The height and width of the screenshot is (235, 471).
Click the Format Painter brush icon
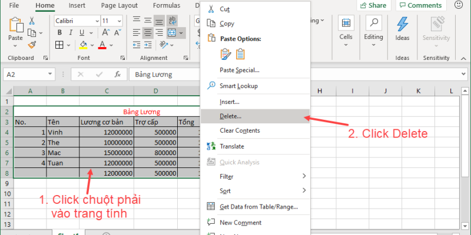point(32,45)
